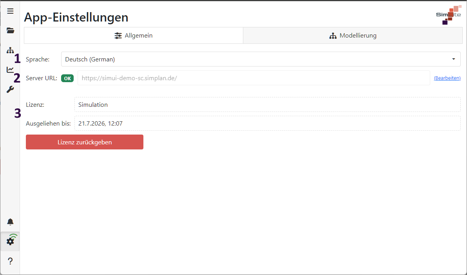Click the Sprache: label
This screenshot has width=467, height=275.
click(38, 59)
